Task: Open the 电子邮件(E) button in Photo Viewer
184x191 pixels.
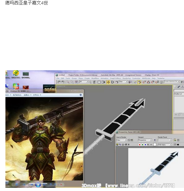Action: 17,95
